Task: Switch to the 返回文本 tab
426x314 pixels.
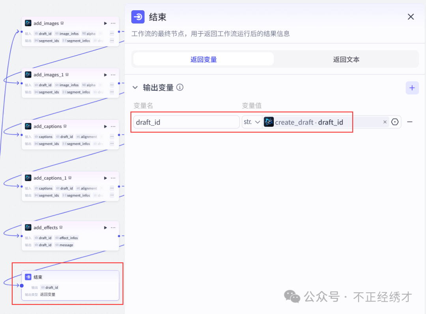Action: (x=346, y=59)
